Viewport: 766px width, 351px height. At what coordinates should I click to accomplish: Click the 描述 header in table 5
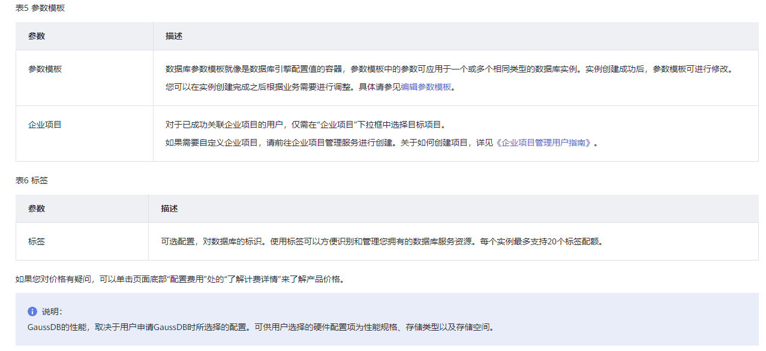(x=174, y=36)
